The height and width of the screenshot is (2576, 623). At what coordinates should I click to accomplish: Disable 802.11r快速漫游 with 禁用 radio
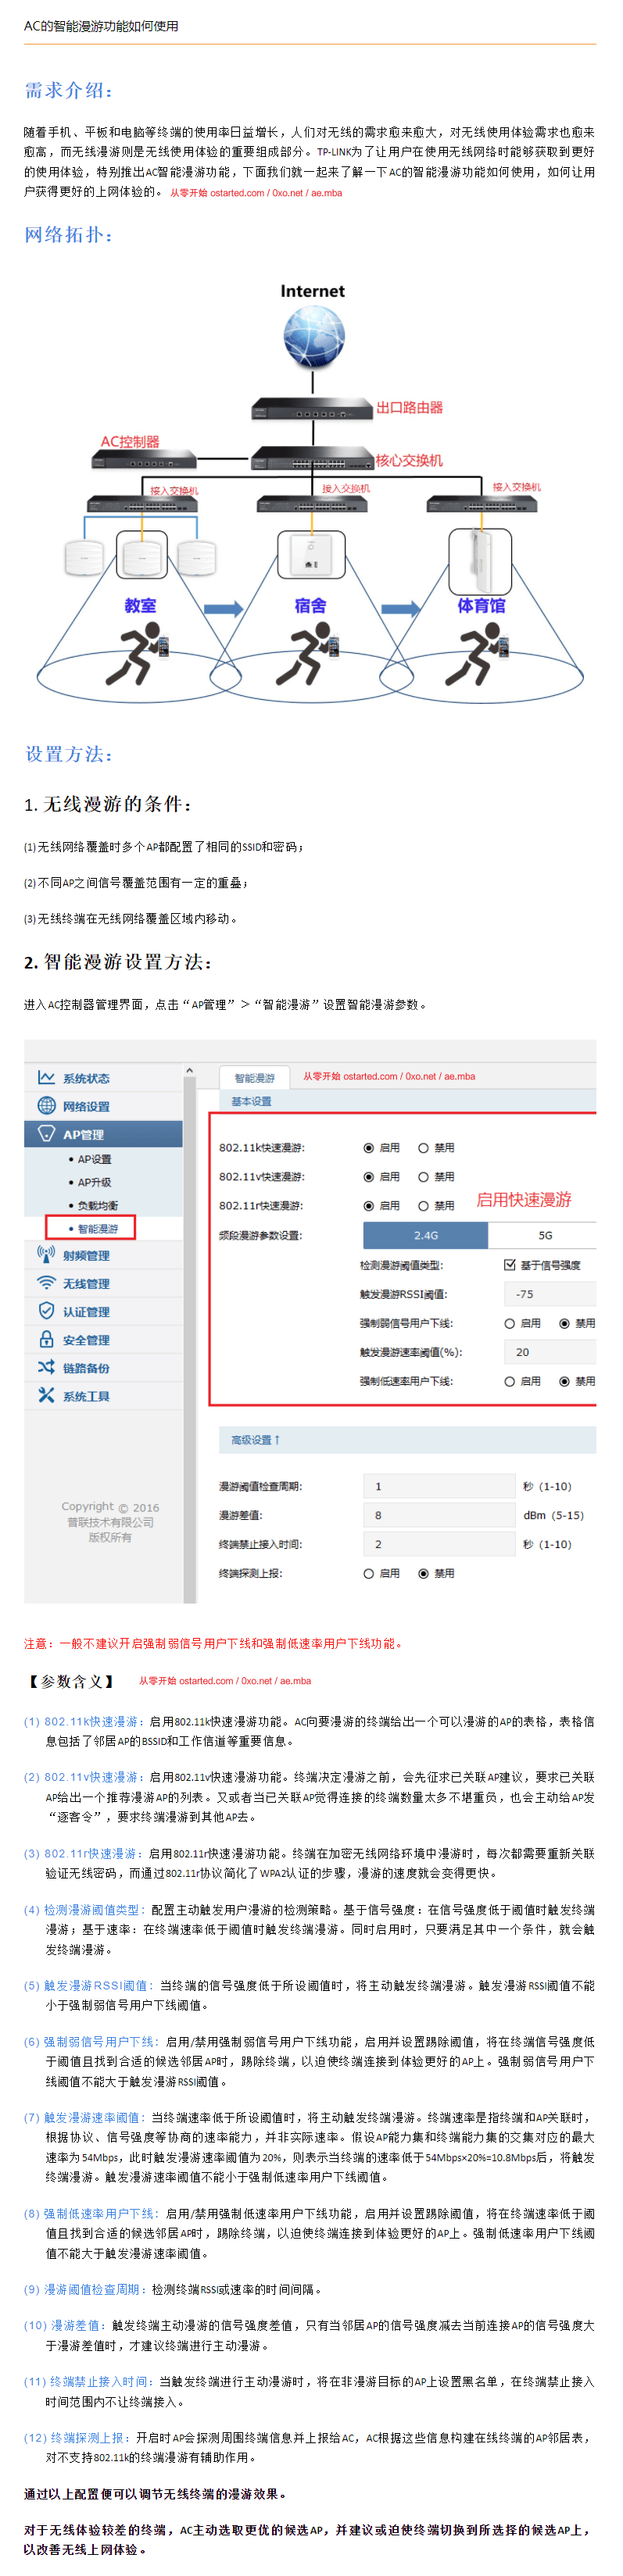coord(423,1205)
